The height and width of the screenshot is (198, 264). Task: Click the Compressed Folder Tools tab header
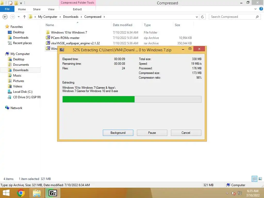[x=77, y=3]
